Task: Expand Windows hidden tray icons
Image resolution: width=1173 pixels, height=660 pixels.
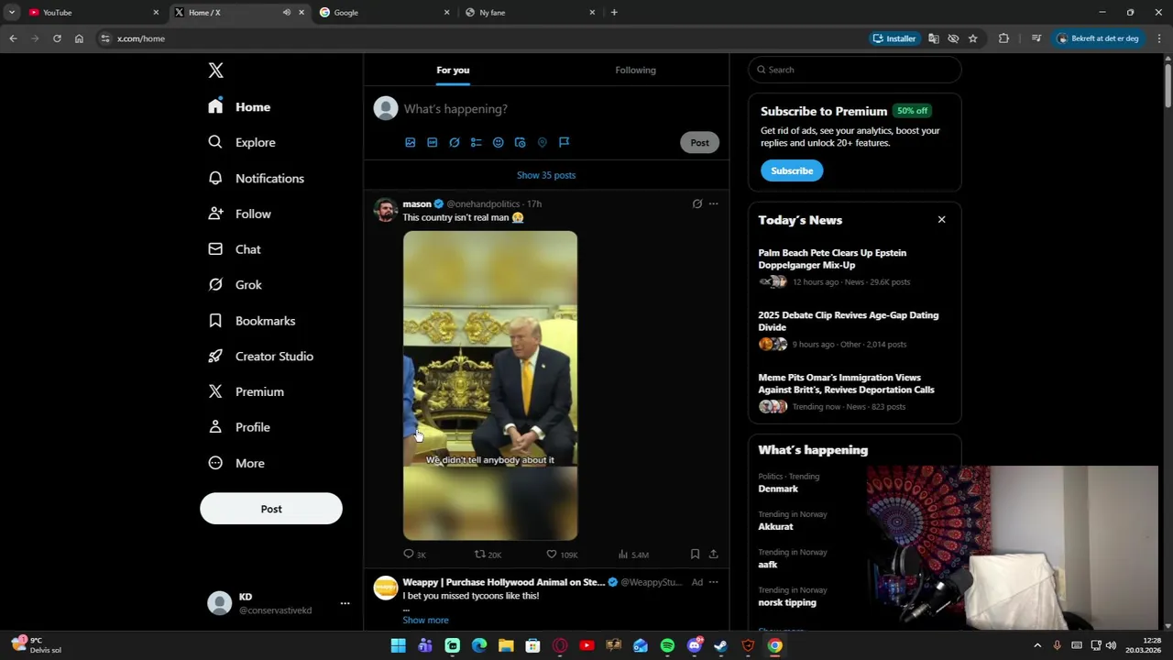Action: pyautogui.click(x=1037, y=645)
